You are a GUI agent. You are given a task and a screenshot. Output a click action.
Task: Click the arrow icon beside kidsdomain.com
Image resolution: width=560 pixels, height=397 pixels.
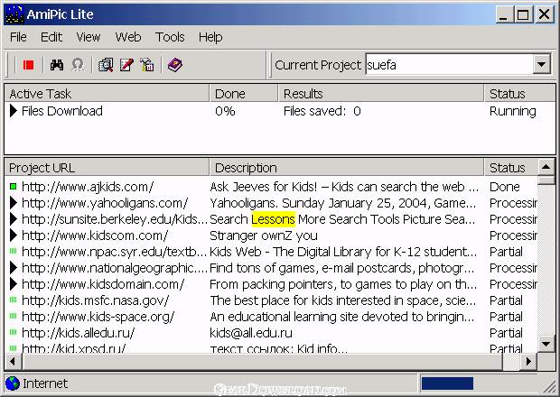(14, 284)
